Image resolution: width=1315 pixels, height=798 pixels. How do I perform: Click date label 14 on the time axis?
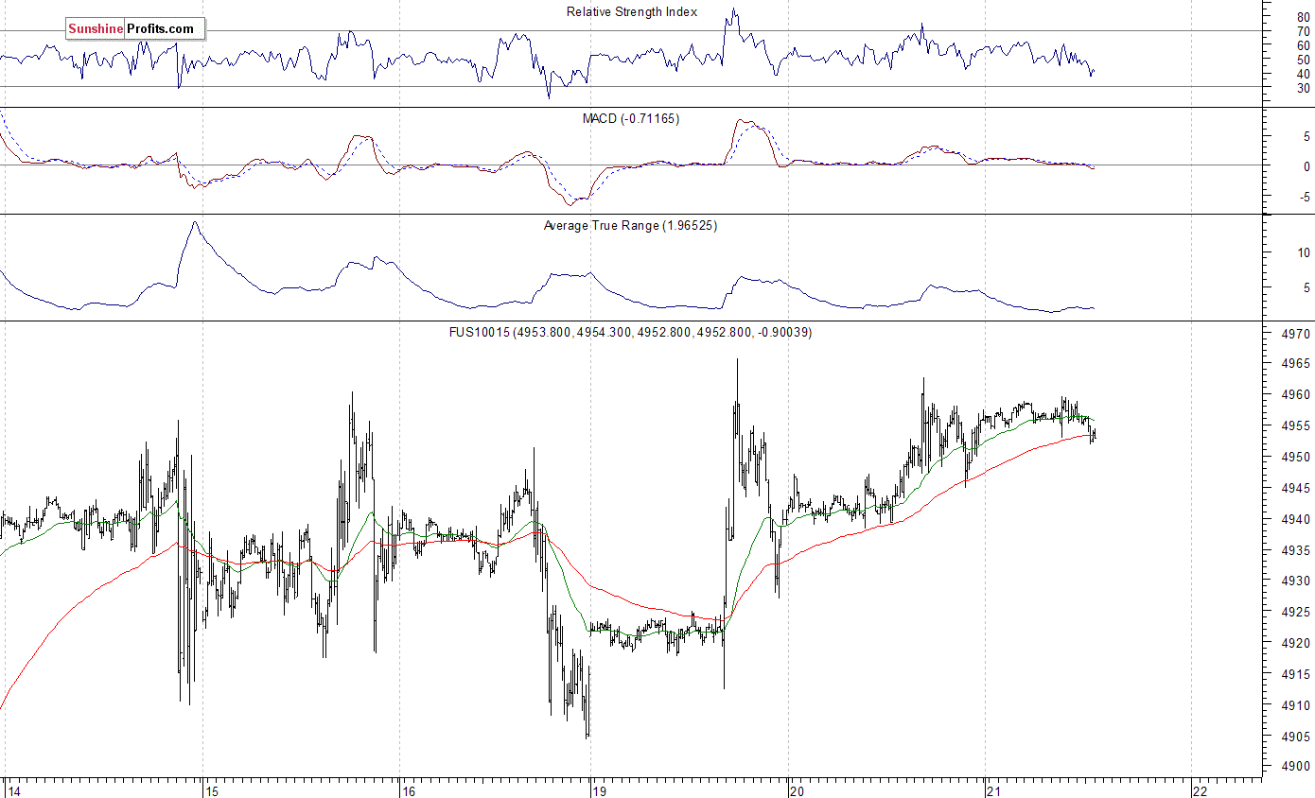point(12,790)
